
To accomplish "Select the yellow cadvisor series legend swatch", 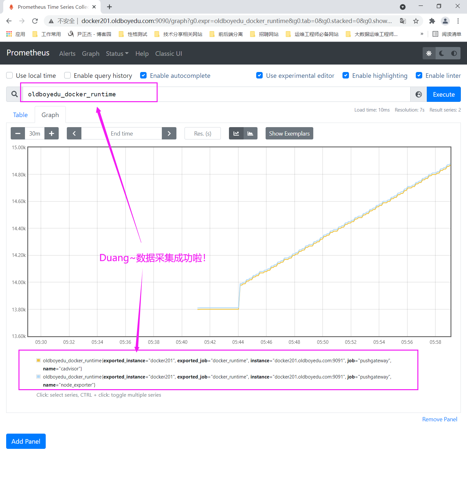I will tap(39, 360).
